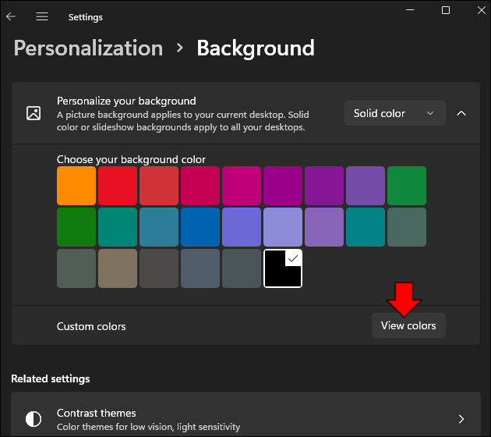The image size is (491, 437).
Task: Select the orange background color swatch
Action: point(76,186)
